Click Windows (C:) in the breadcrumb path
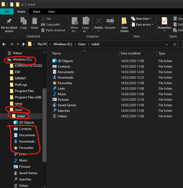The width and height of the screenshot is (183, 188). click(63, 44)
